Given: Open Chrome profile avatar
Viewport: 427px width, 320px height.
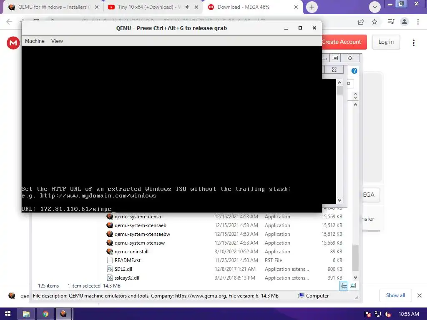Looking at the screenshot, I should (x=404, y=22).
